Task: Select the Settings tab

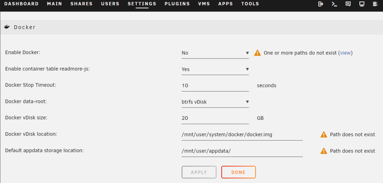Action: (142, 4)
